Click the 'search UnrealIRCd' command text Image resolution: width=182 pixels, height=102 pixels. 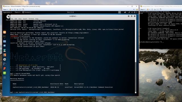pyautogui.click(x=22, y=74)
